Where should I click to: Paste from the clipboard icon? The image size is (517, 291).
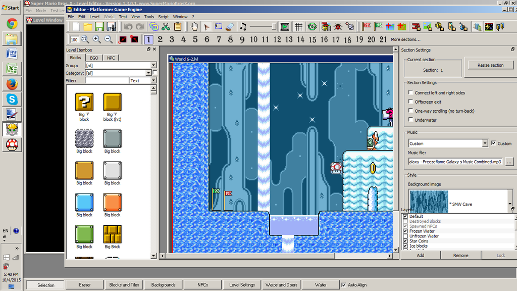(x=177, y=26)
